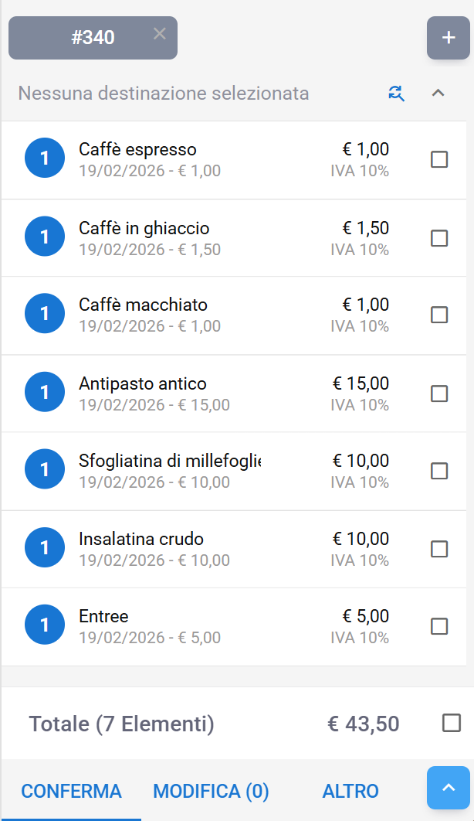Switch to the CONFERMA tab
Image resolution: width=474 pixels, height=821 pixels.
[71, 791]
